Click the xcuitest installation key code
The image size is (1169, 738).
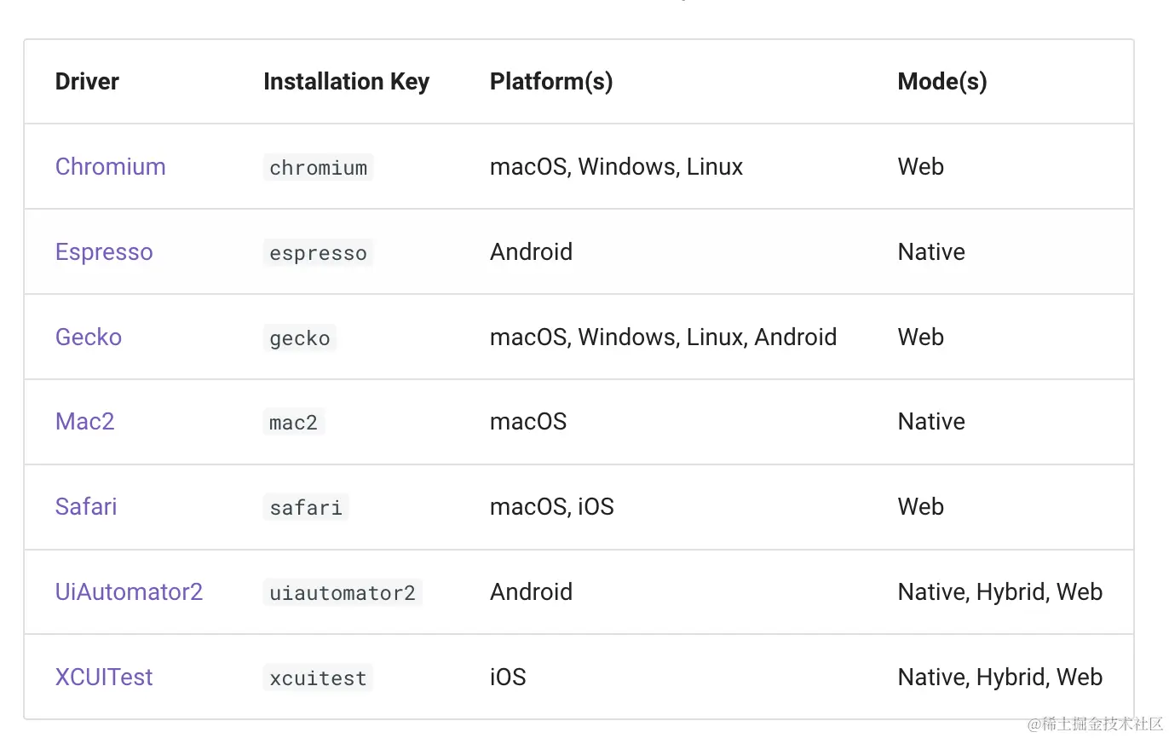click(x=319, y=678)
